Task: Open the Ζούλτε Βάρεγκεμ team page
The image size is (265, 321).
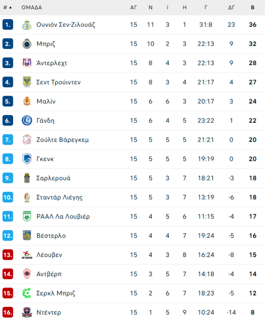Action: coord(62,140)
